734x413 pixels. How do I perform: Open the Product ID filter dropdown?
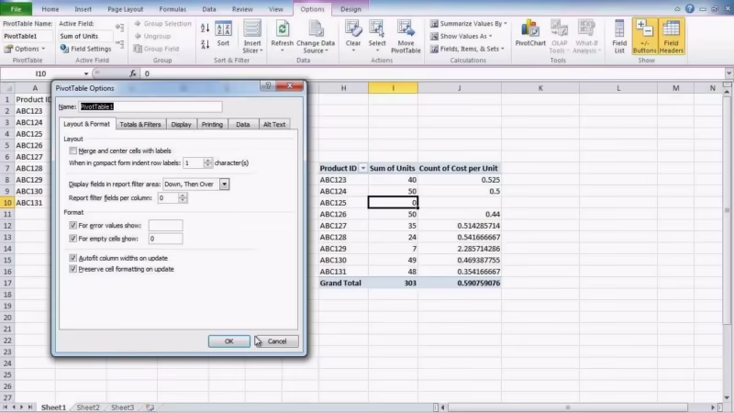pos(362,168)
